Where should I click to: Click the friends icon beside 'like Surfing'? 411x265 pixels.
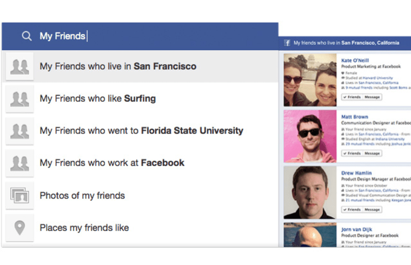(x=19, y=99)
